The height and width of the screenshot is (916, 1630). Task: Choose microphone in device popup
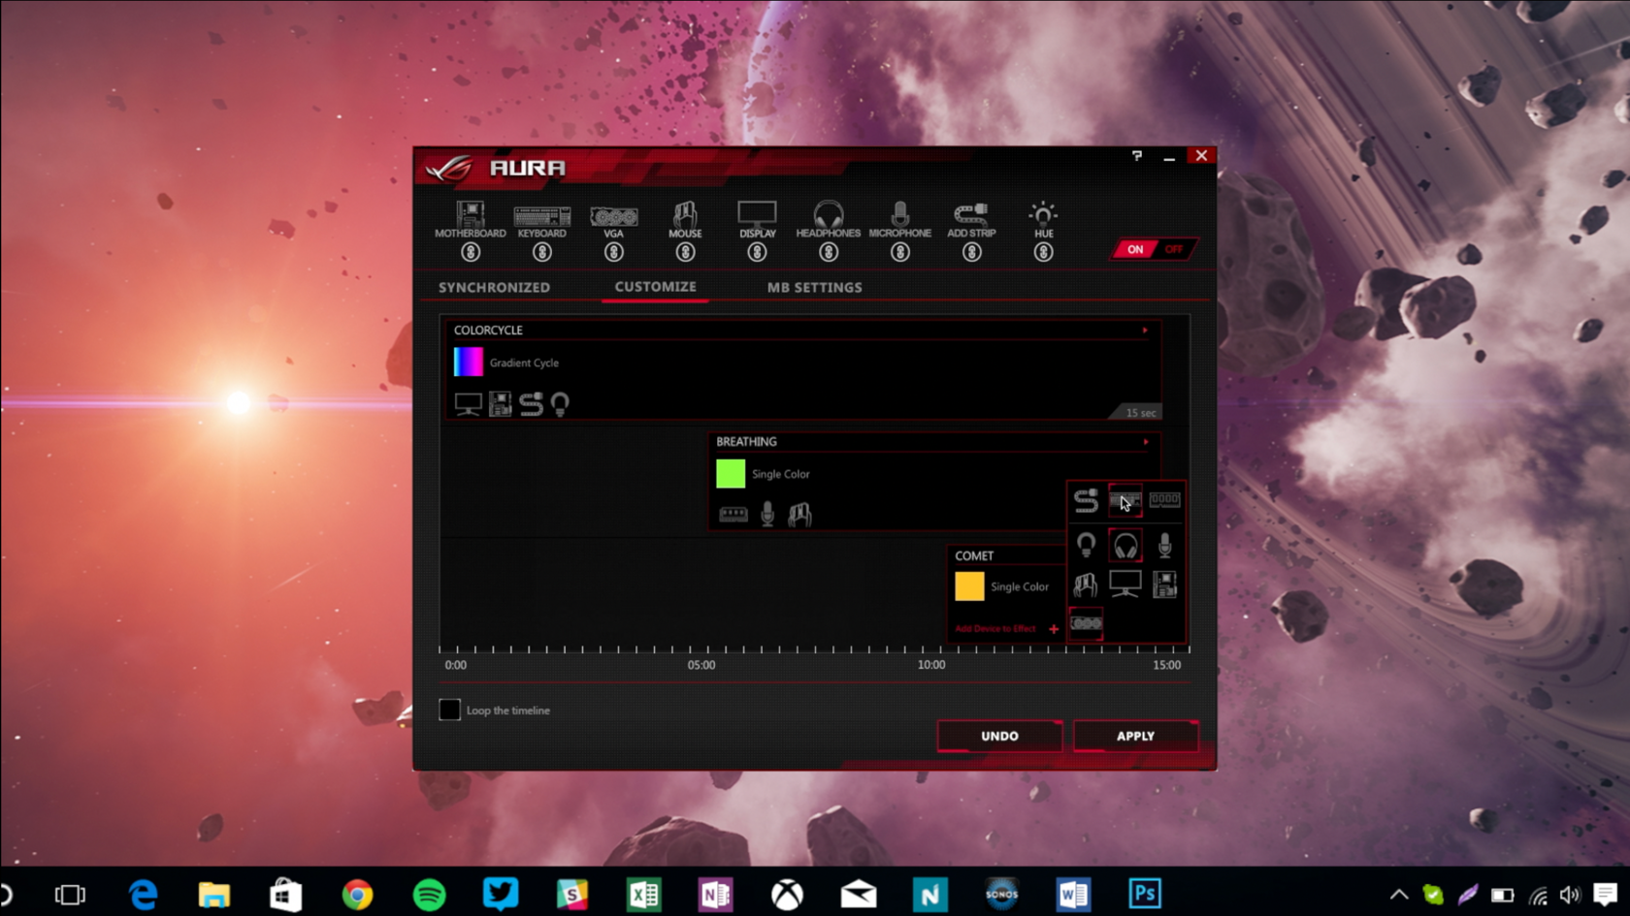[x=1164, y=545]
